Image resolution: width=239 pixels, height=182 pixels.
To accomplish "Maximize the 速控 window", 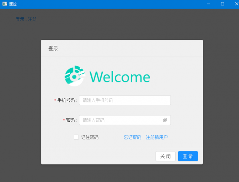I will 223,4.
